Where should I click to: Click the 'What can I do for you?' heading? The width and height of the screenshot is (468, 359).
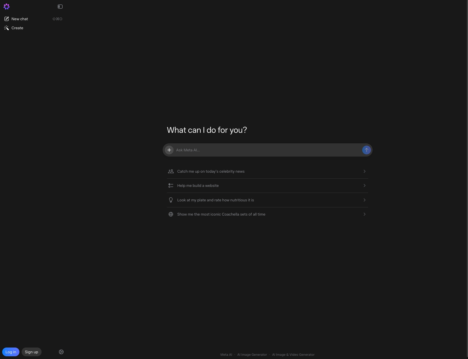pyautogui.click(x=207, y=130)
